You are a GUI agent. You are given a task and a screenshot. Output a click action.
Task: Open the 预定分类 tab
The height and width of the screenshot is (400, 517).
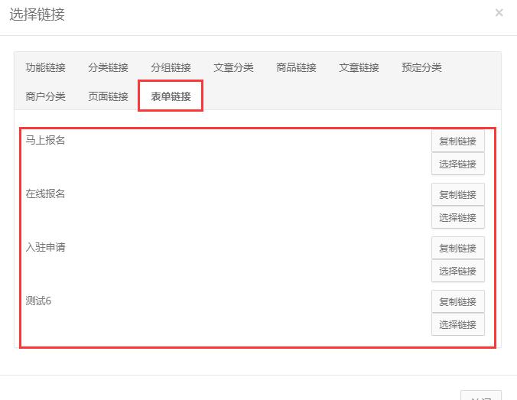point(421,67)
